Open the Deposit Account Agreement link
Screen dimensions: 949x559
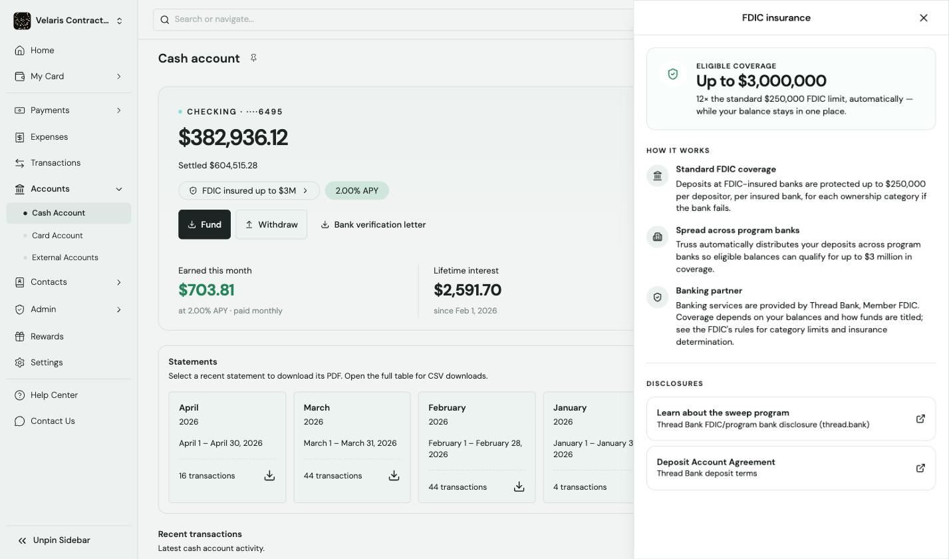791,468
